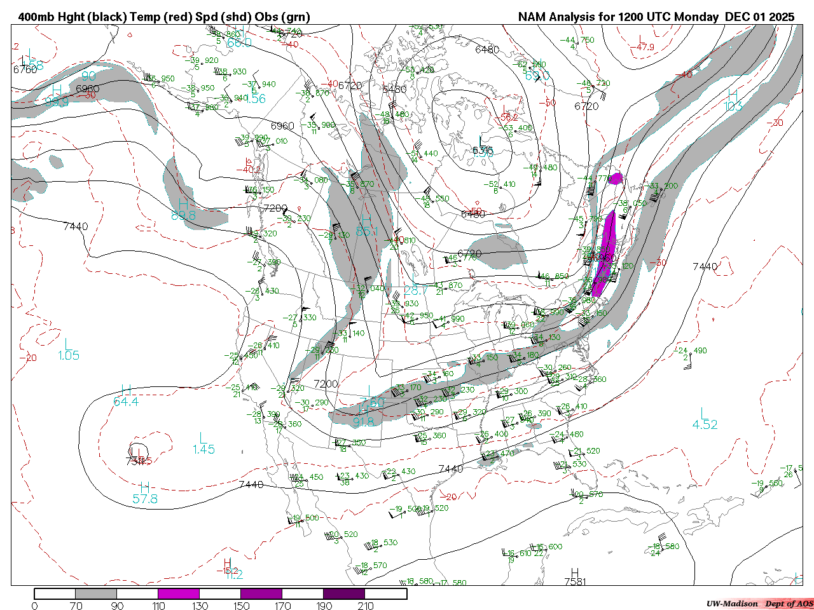
Task: Click the gray 70–90 speed legend swatch
Action: (96, 593)
